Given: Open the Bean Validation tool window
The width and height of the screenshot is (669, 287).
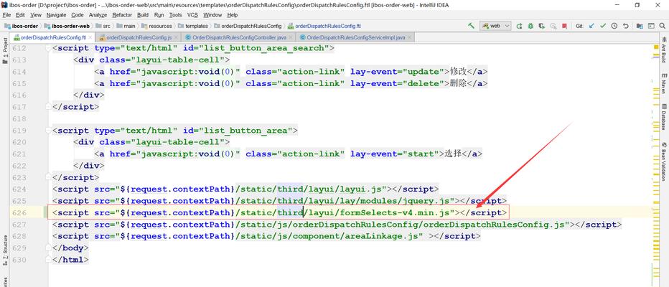Looking at the screenshot, I should click(664, 161).
